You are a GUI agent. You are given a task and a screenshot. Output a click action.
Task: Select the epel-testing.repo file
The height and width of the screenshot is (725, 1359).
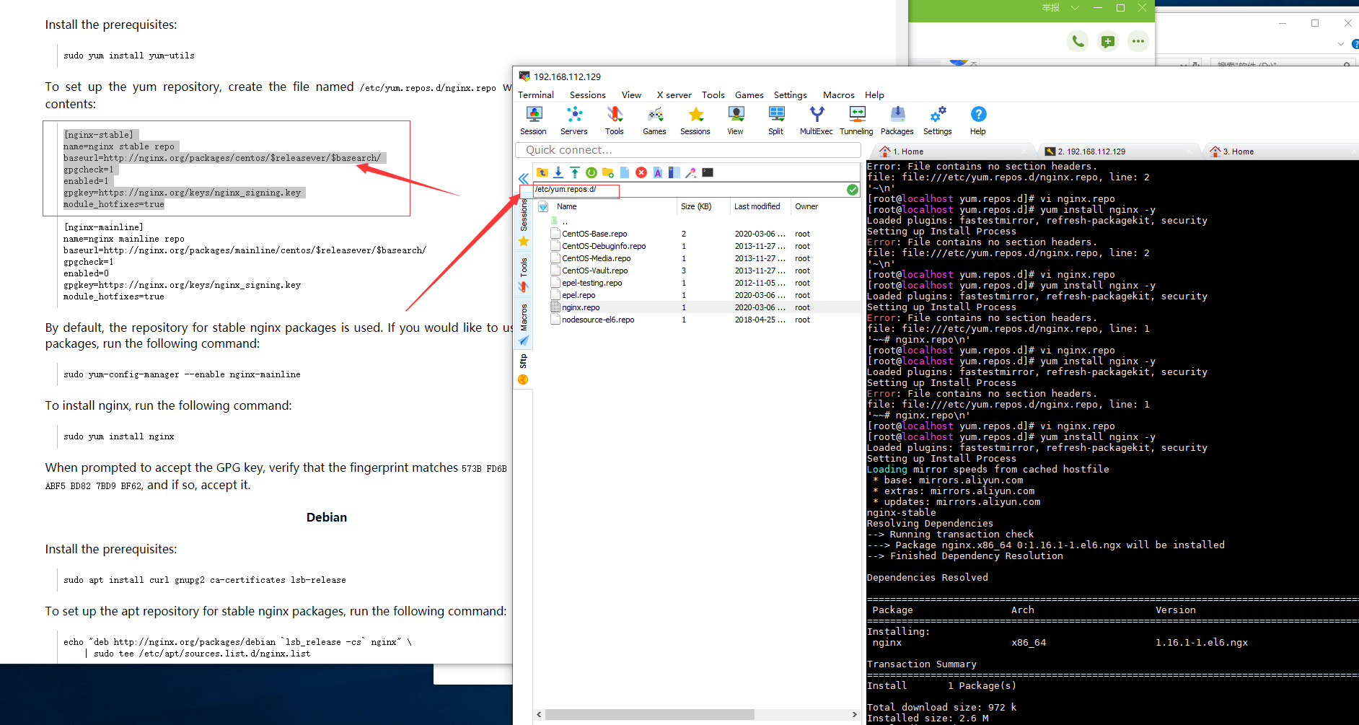(x=592, y=283)
